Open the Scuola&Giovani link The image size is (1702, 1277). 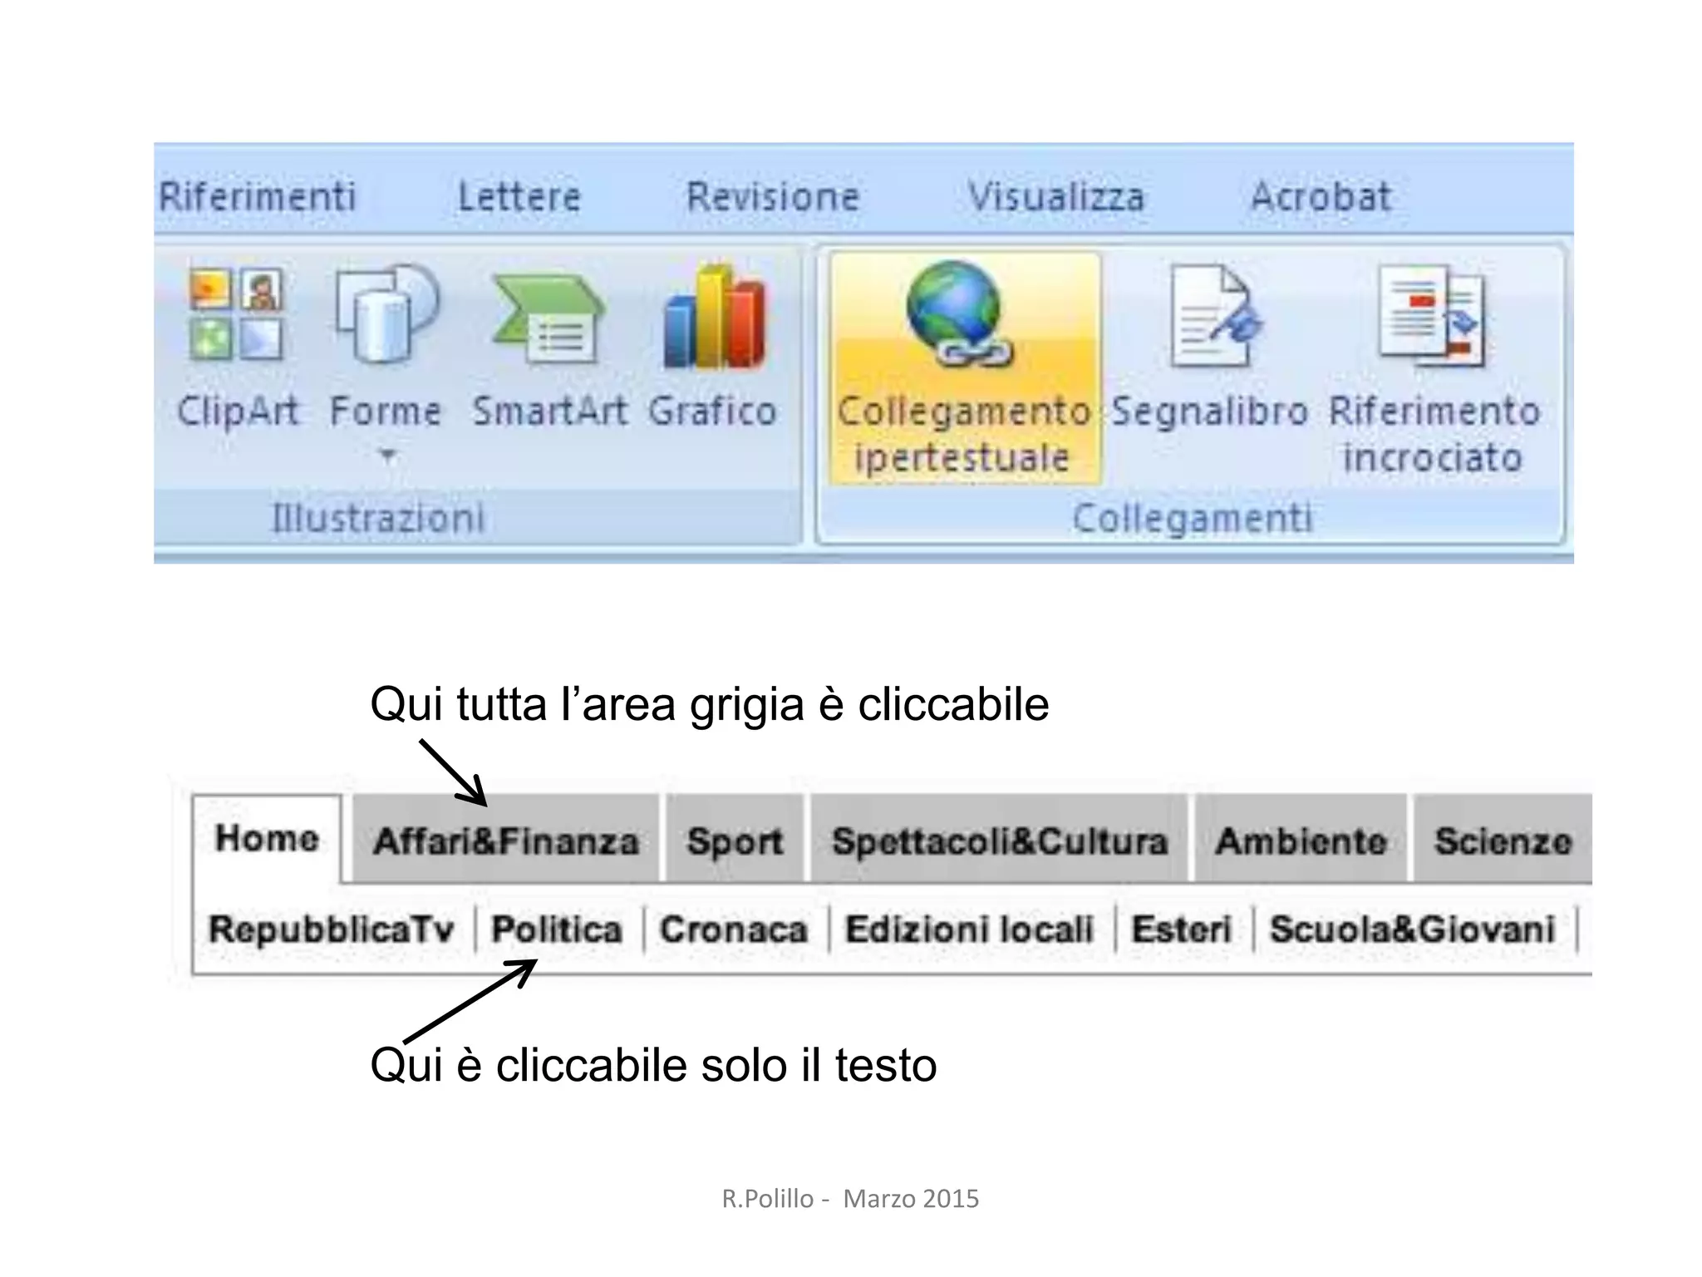(1412, 929)
